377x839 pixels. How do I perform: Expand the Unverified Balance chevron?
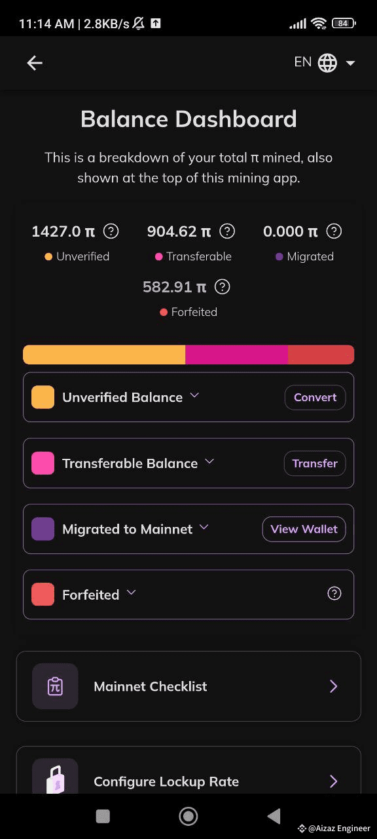pyautogui.click(x=194, y=396)
